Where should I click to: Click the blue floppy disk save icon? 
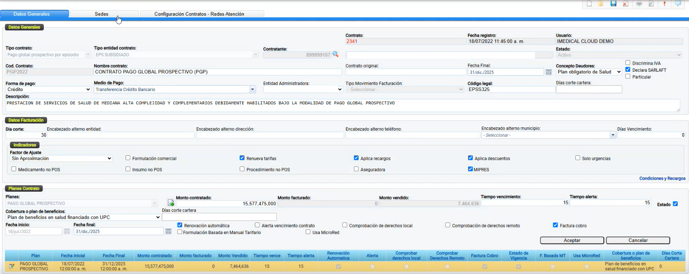click(613, 4)
